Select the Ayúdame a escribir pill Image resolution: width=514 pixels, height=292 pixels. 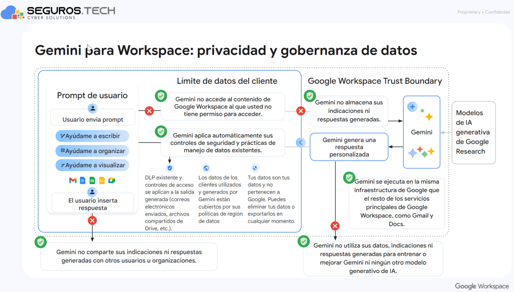pyautogui.click(x=92, y=136)
